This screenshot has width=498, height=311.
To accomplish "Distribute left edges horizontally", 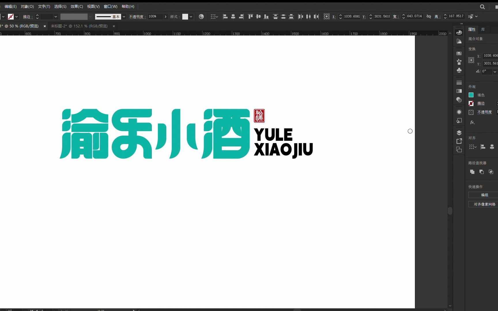I will tap(301, 17).
